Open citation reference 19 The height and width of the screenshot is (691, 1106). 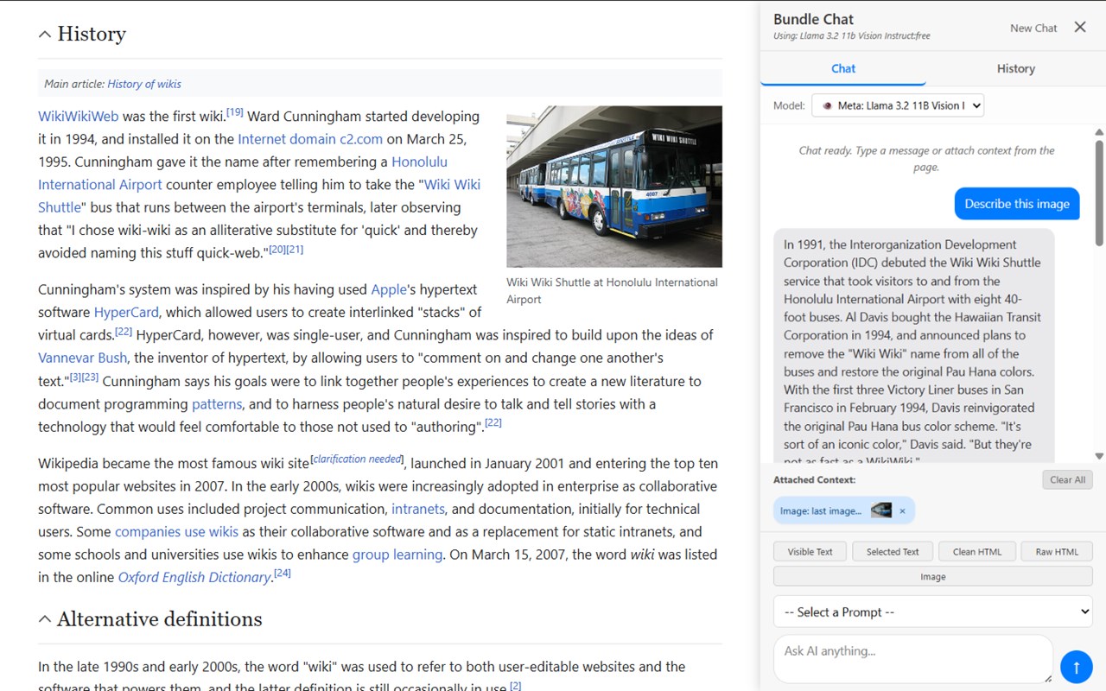[234, 112]
